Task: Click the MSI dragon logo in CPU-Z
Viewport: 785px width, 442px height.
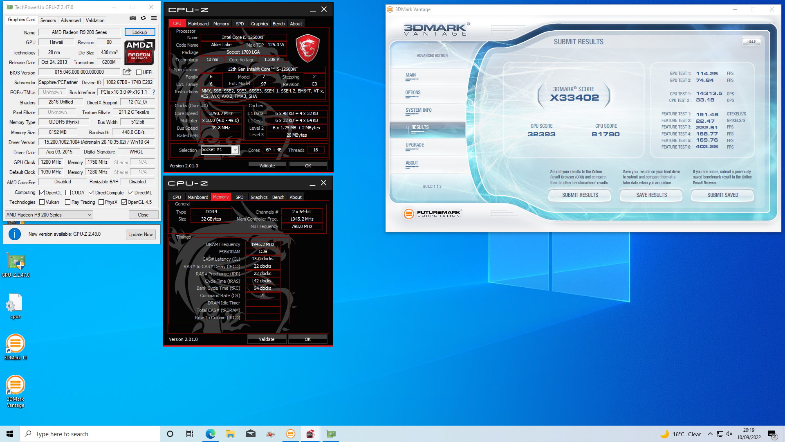Action: coord(307,48)
